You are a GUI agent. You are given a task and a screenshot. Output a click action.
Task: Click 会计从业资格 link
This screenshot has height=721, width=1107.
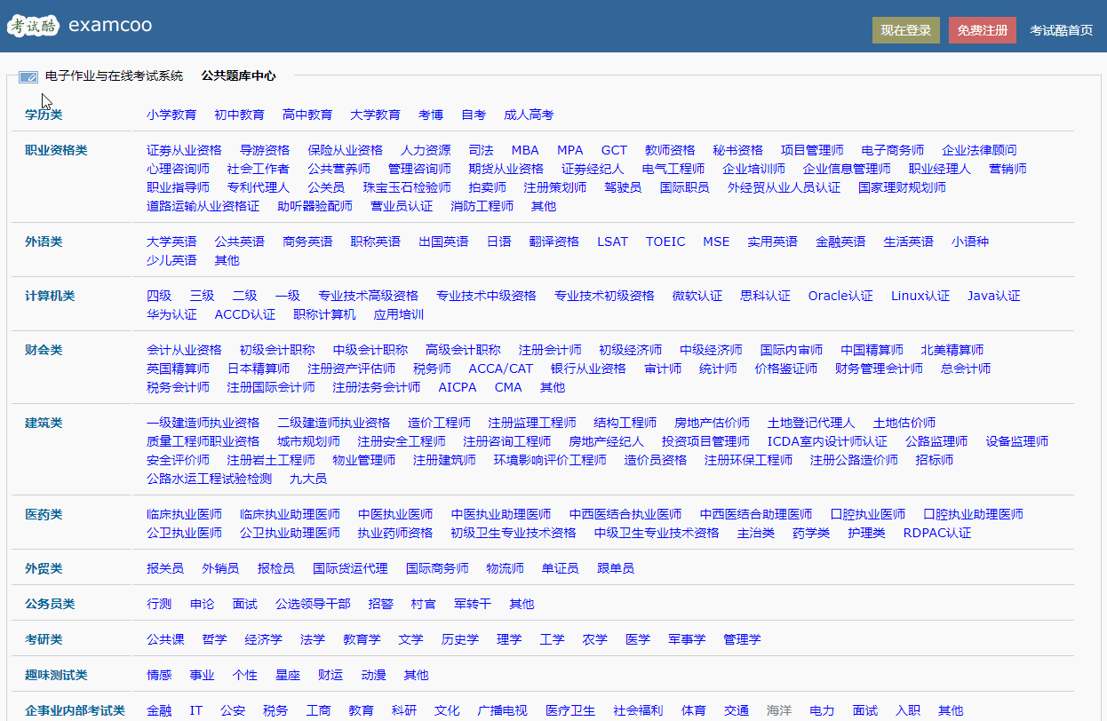pyautogui.click(x=184, y=350)
